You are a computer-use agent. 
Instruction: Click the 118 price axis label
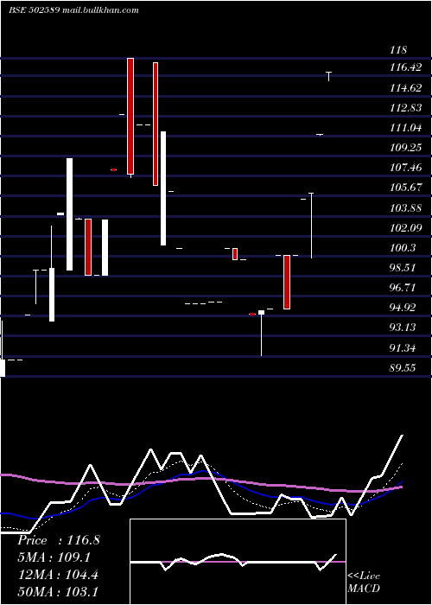coord(398,50)
